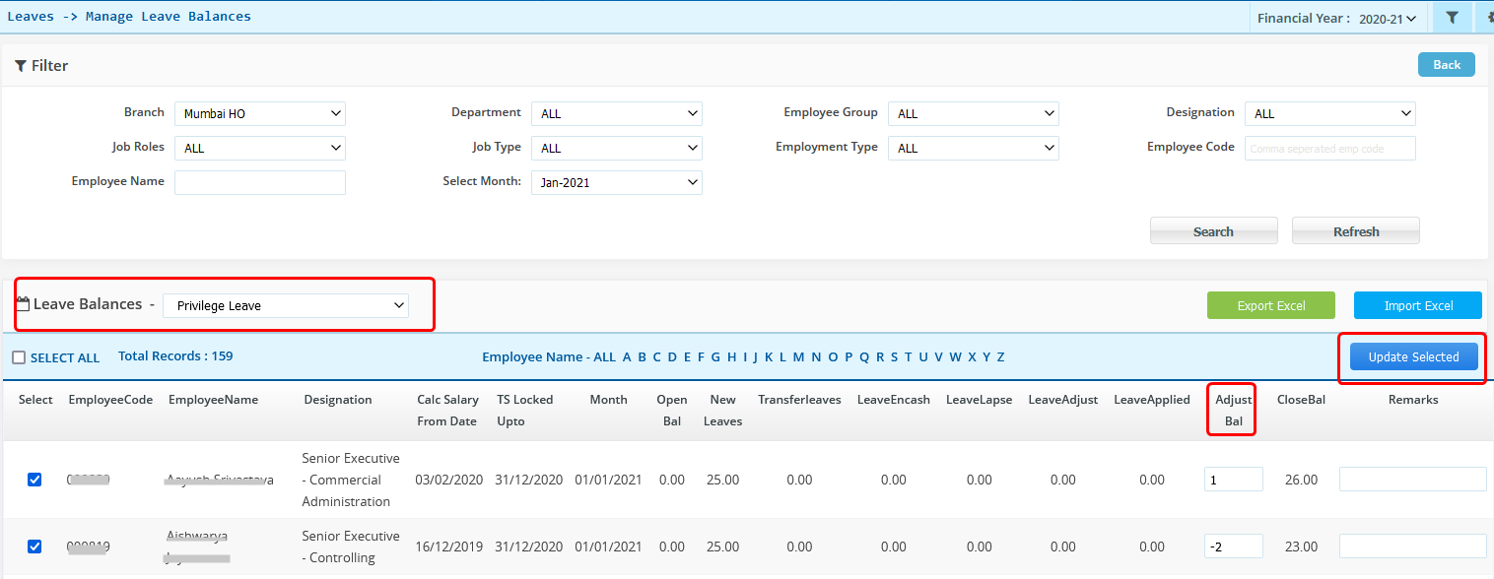Viewport: 1494px width, 579px height.
Task: Filter employee names by letter Z
Action: coord(1000,356)
